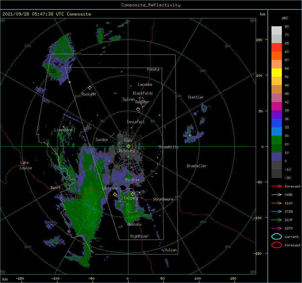
Task: Click the HighRiver town label
Action: pos(139,236)
